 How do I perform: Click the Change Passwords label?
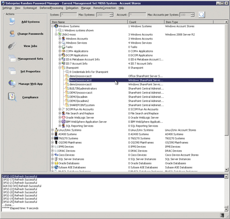coord(30,34)
